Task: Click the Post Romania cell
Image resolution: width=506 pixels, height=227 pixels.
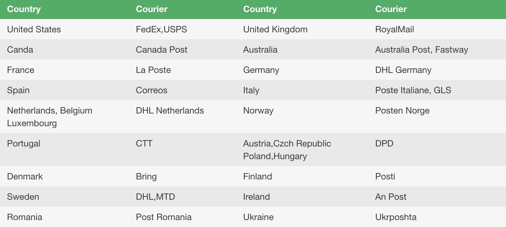Action: [x=164, y=217]
